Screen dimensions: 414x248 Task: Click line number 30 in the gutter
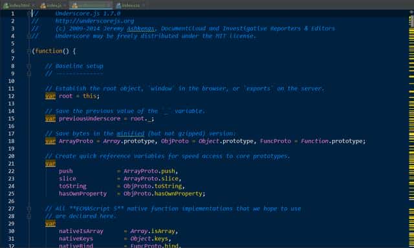(x=11, y=231)
